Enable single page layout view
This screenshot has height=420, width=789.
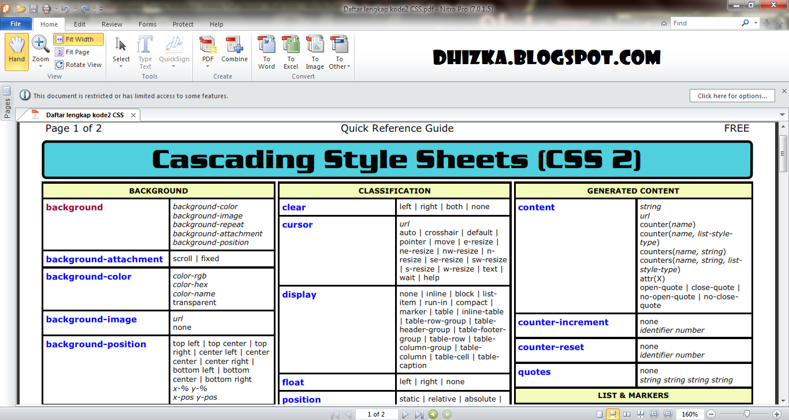(x=599, y=414)
